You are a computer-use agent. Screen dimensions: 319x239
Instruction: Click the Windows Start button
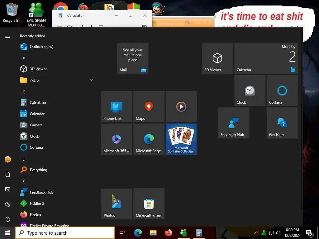tap(7, 233)
